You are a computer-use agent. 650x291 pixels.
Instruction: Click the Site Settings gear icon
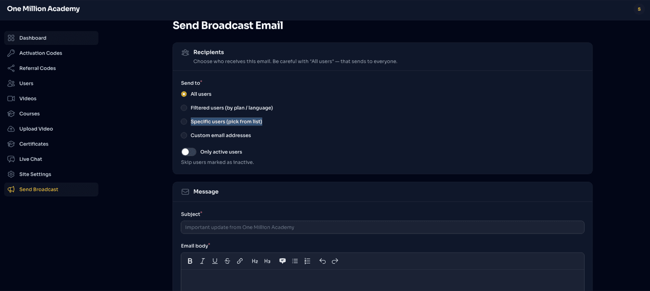(x=11, y=174)
